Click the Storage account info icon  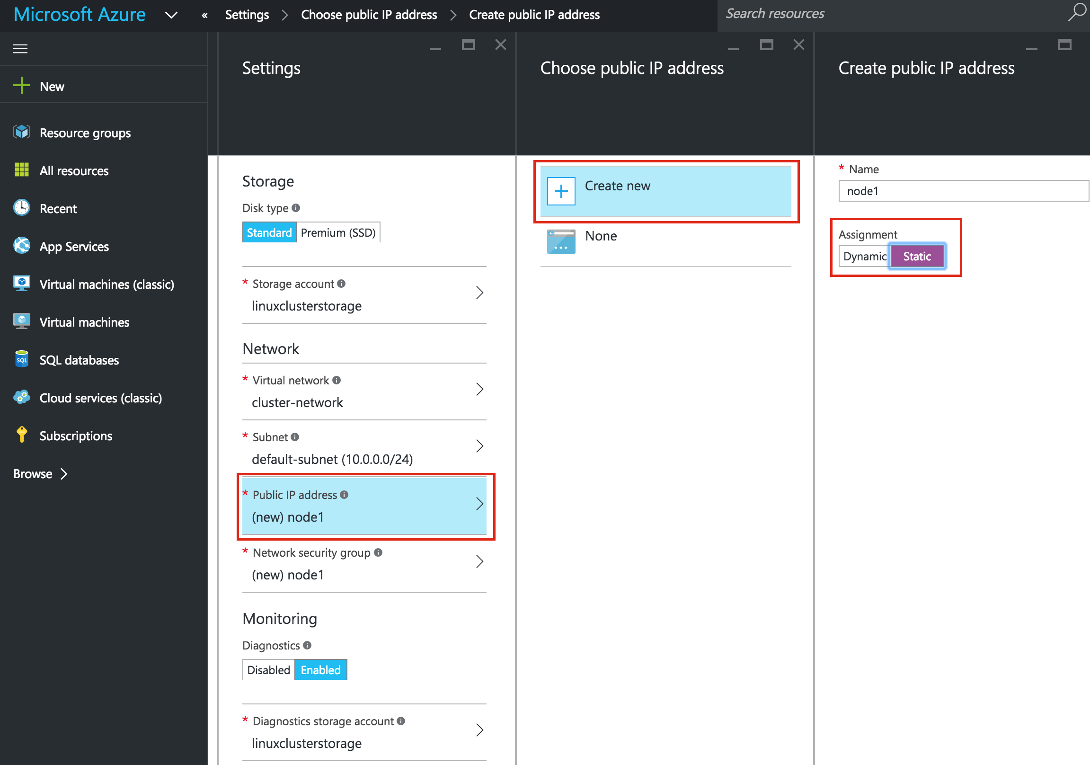pyautogui.click(x=341, y=284)
